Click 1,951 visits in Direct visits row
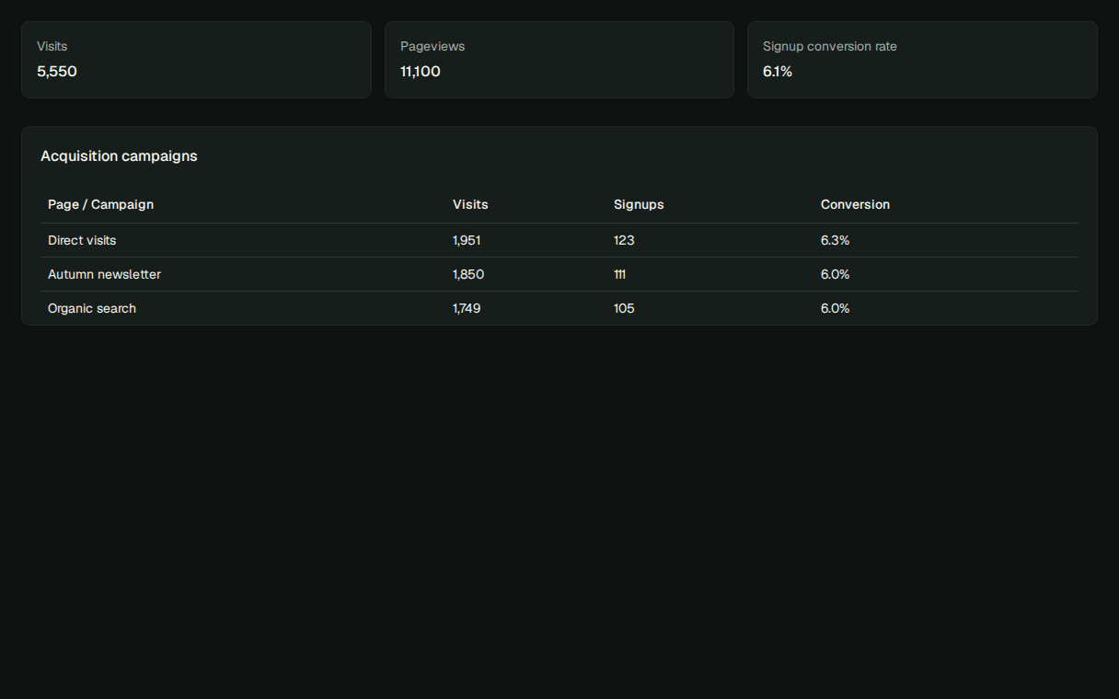The image size is (1119, 699). (467, 240)
